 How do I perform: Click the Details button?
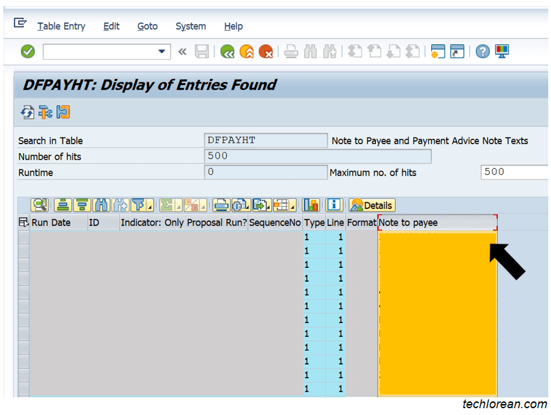tap(371, 205)
